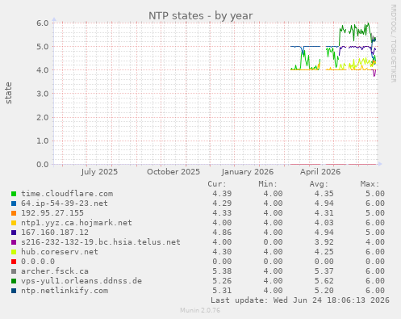The width and height of the screenshot is (401, 319).
Task: Click vps-yul1.orleans.ddnss.de Avg value 5.62
Action: coord(324,281)
